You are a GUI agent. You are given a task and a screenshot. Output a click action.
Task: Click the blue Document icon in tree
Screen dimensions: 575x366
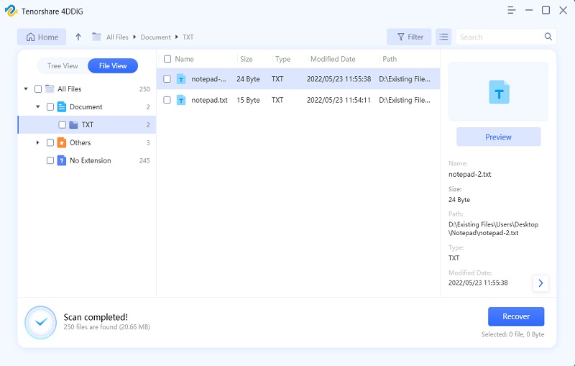coord(62,106)
